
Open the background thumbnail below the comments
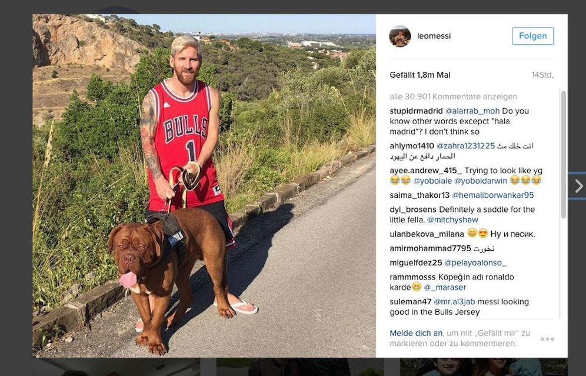pos(484,367)
